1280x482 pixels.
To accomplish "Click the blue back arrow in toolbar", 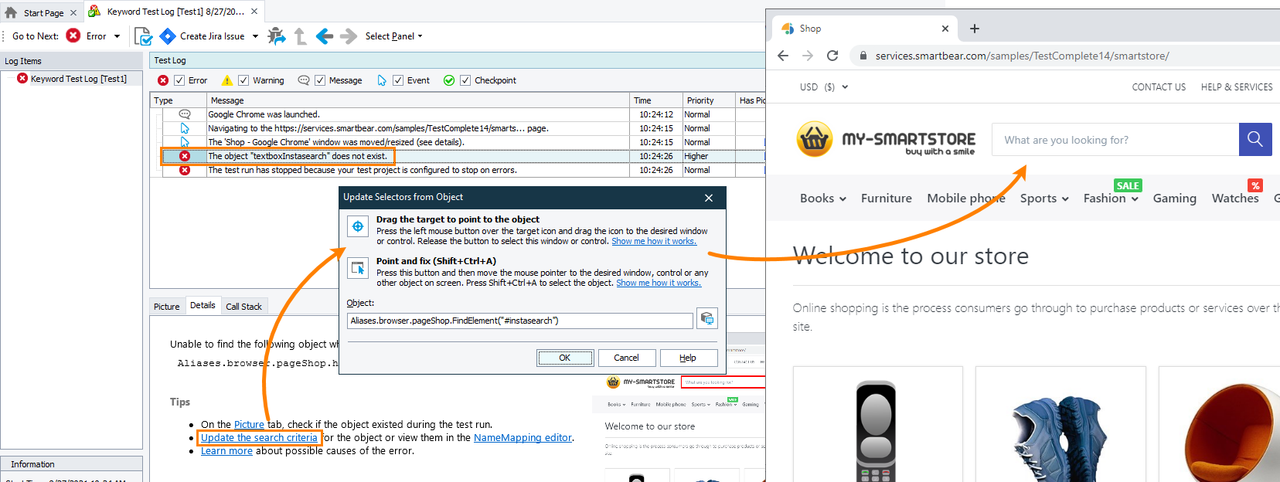I will (325, 36).
